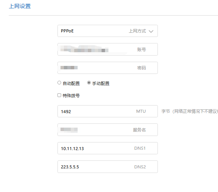The height and width of the screenshot is (192, 218).
Task: Focus the 服务名 service name field
Action: 108,130
